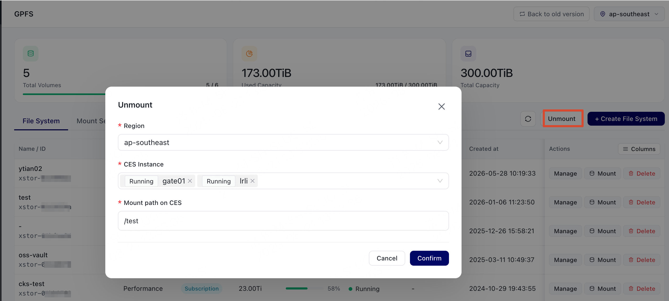The image size is (669, 301).
Task: Cancel the Unmount dialog
Action: (387, 258)
